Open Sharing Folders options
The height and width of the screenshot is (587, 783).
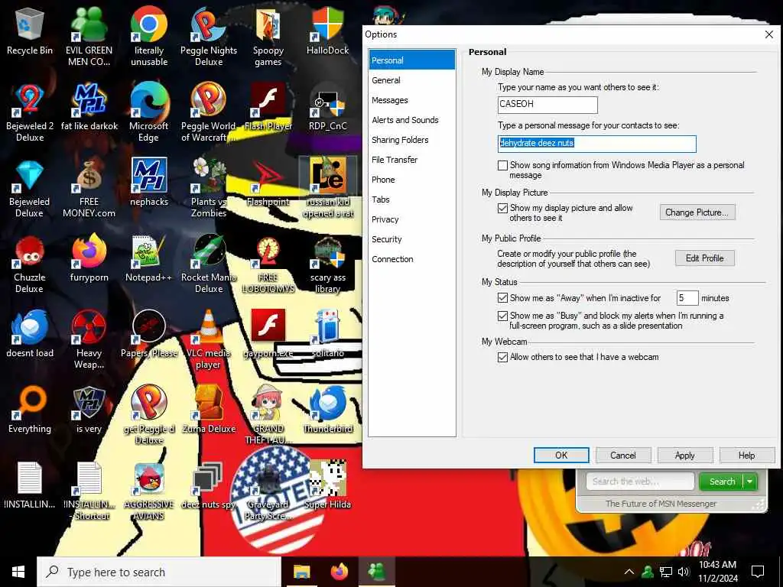411,140
